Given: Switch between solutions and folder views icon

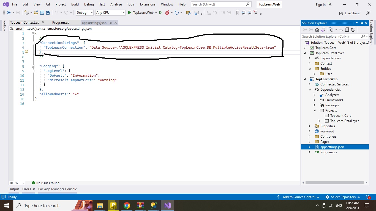Looking at the screenshot, I should click(x=323, y=30).
